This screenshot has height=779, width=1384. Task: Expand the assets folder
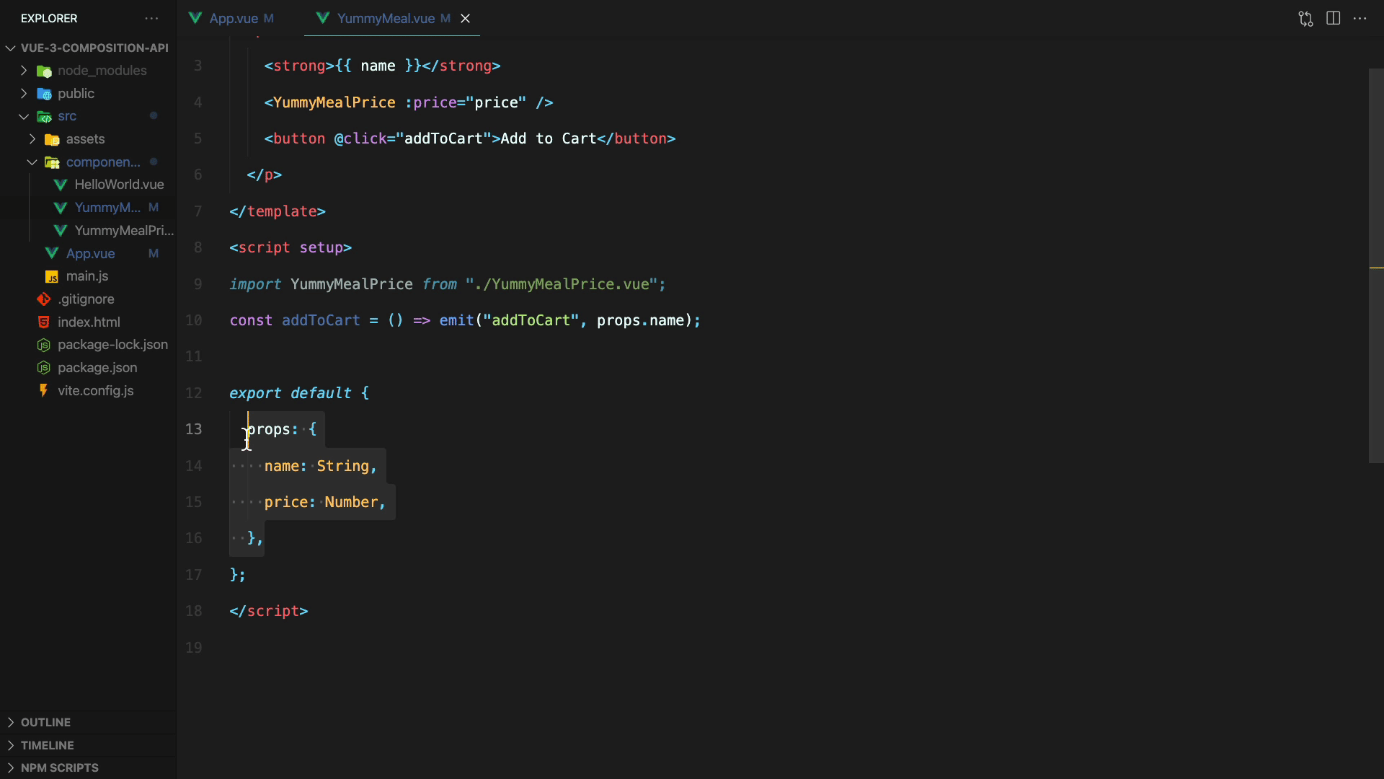pyautogui.click(x=85, y=138)
